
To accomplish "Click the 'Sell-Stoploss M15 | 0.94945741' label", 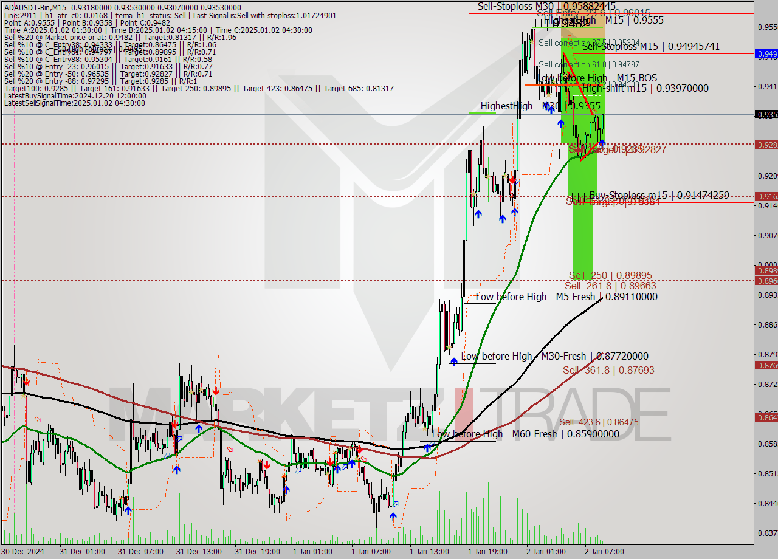I will [x=651, y=46].
